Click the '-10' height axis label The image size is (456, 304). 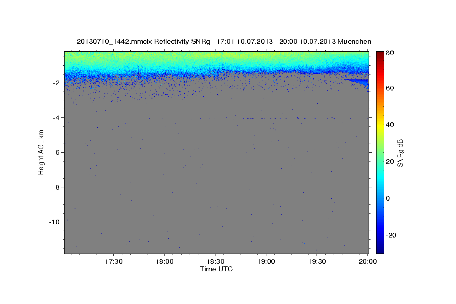54,222
